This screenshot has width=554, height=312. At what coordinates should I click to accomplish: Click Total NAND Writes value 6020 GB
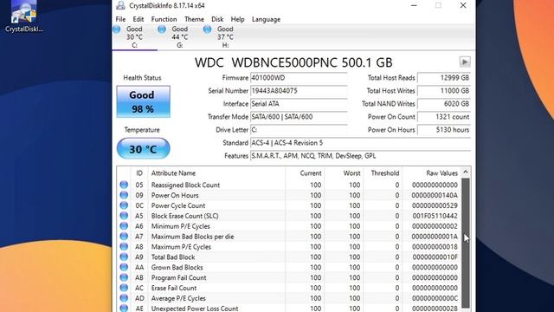click(444, 104)
